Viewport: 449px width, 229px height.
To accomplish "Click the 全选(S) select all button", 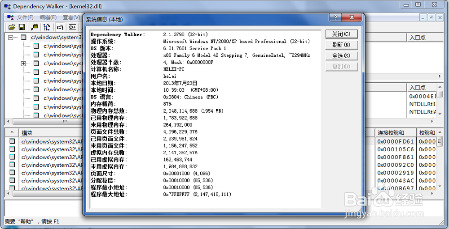I will (342, 56).
